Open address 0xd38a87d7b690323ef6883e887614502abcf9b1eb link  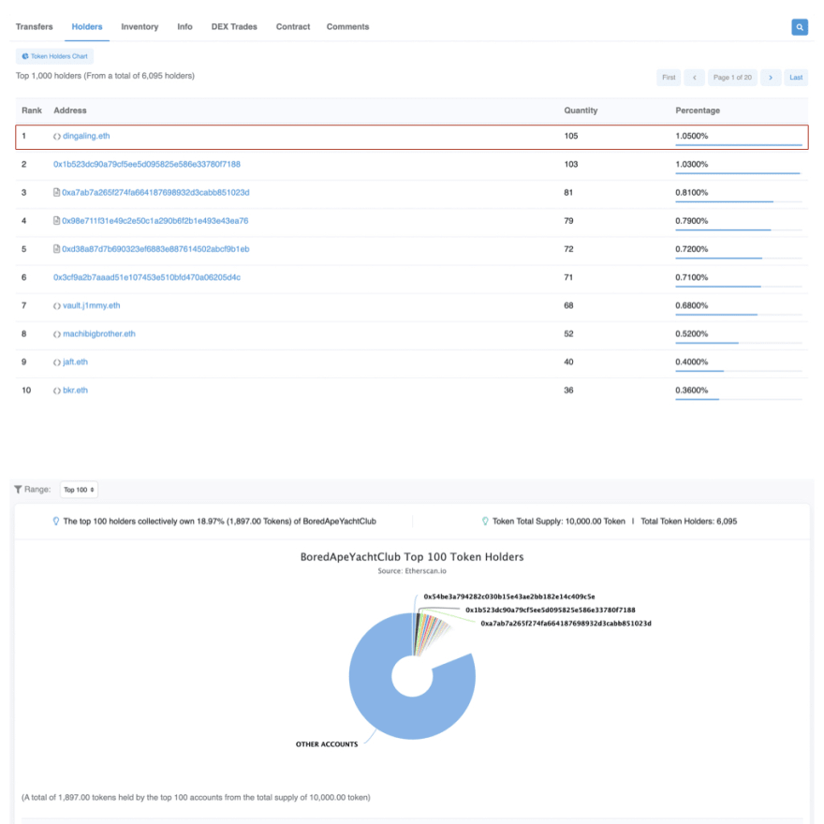(x=155, y=249)
